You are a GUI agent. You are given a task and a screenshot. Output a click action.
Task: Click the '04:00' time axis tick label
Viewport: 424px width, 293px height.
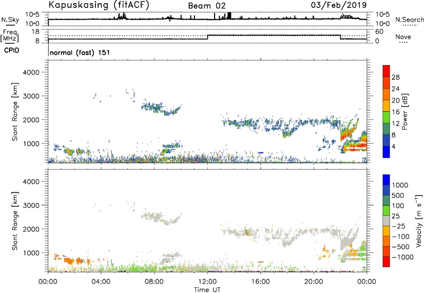point(101,282)
